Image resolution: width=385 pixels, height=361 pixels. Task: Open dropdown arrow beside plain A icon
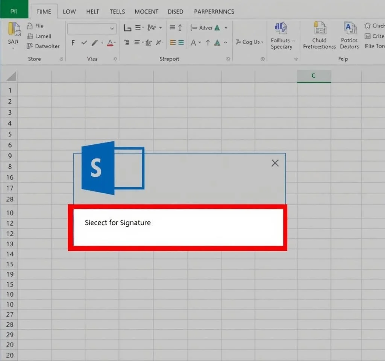[x=200, y=42]
